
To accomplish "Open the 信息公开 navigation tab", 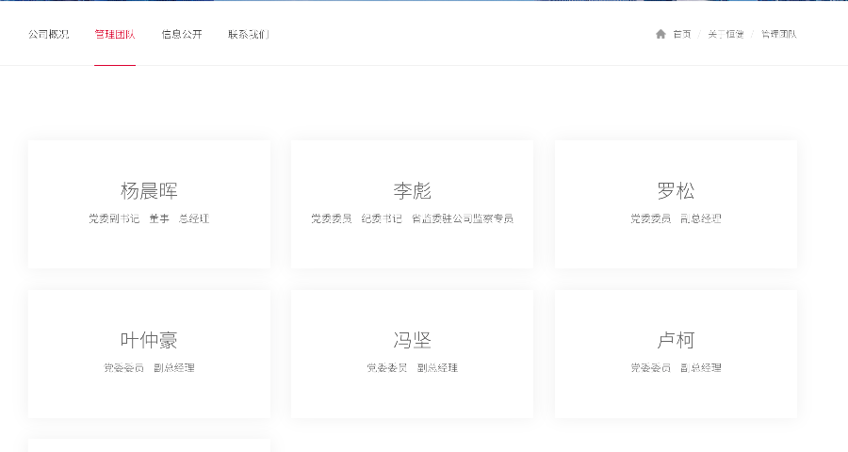I will 182,34.
